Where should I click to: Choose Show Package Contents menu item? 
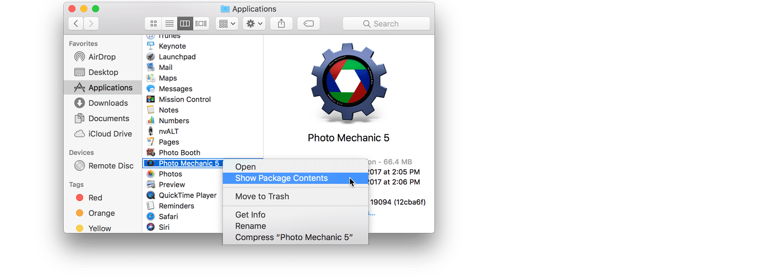pyautogui.click(x=296, y=178)
